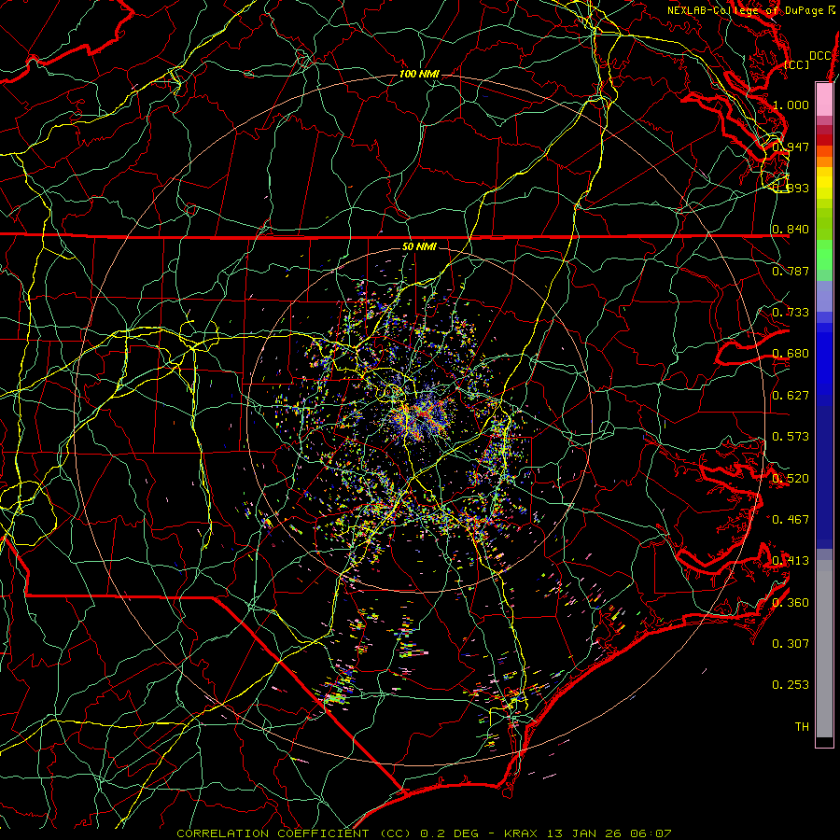
Task: Select the 1.000 value on the color scale
Action: [791, 105]
